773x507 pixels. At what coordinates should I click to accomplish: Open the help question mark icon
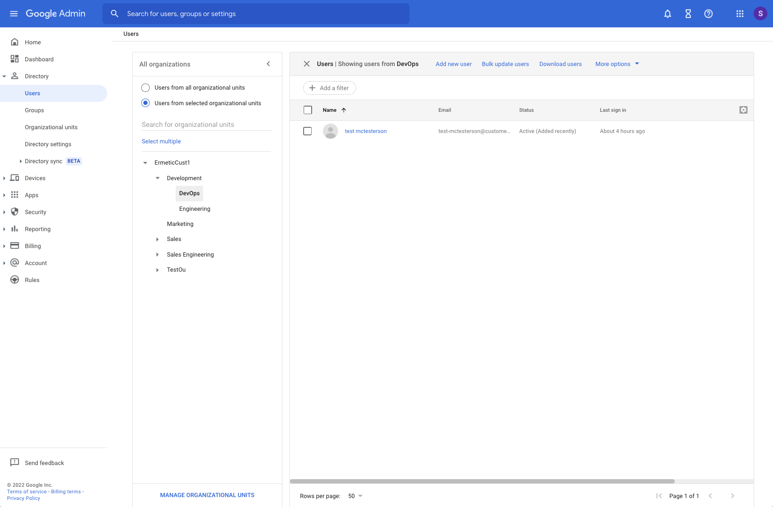click(x=708, y=14)
